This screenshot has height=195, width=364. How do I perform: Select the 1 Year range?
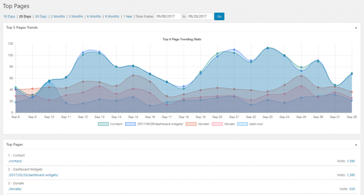[128, 16]
